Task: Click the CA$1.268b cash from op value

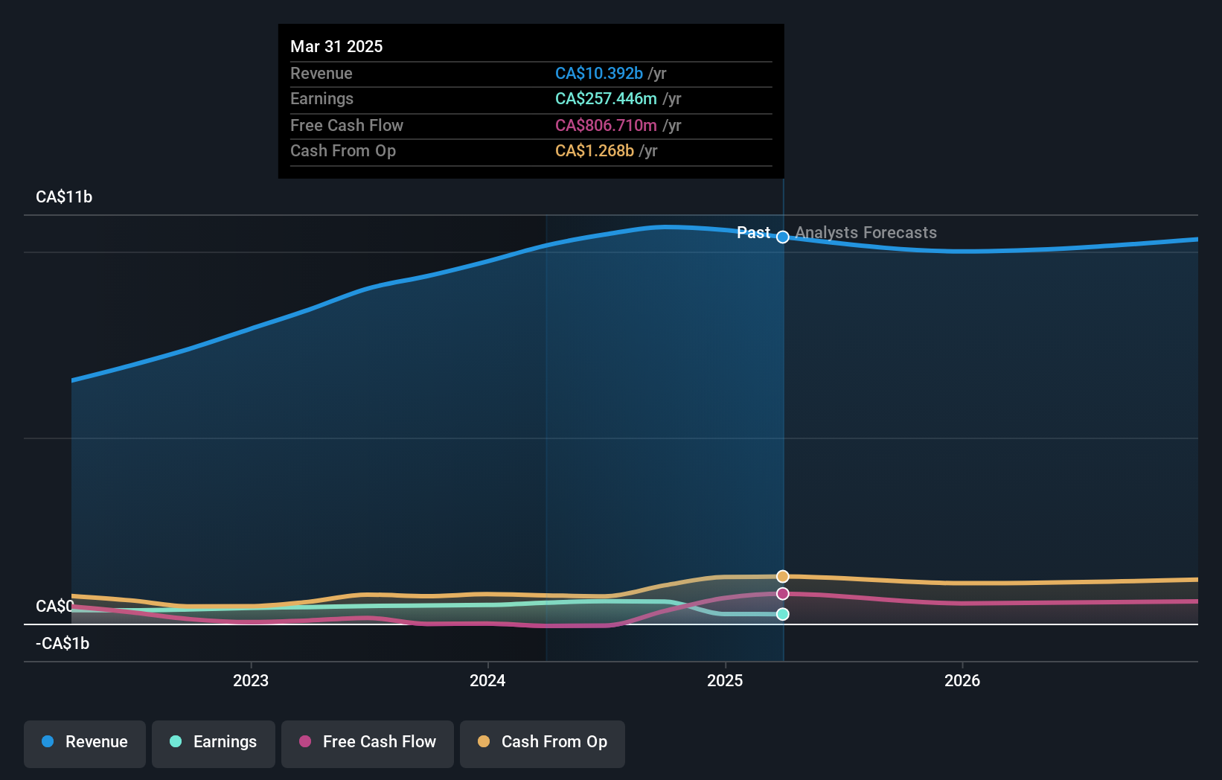Action: click(595, 150)
